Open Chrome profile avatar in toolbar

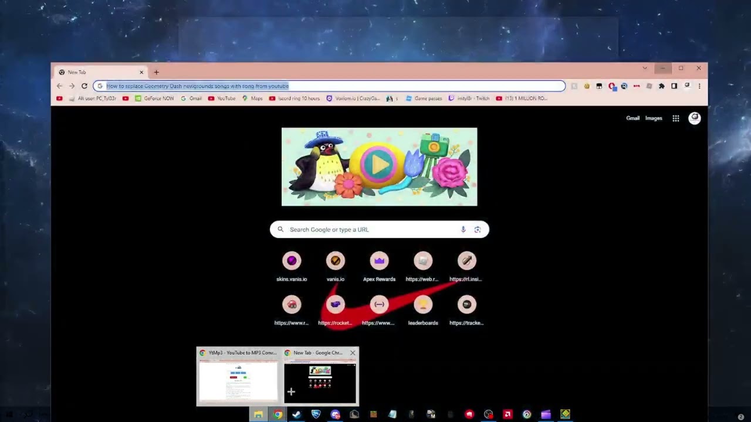coord(687,86)
